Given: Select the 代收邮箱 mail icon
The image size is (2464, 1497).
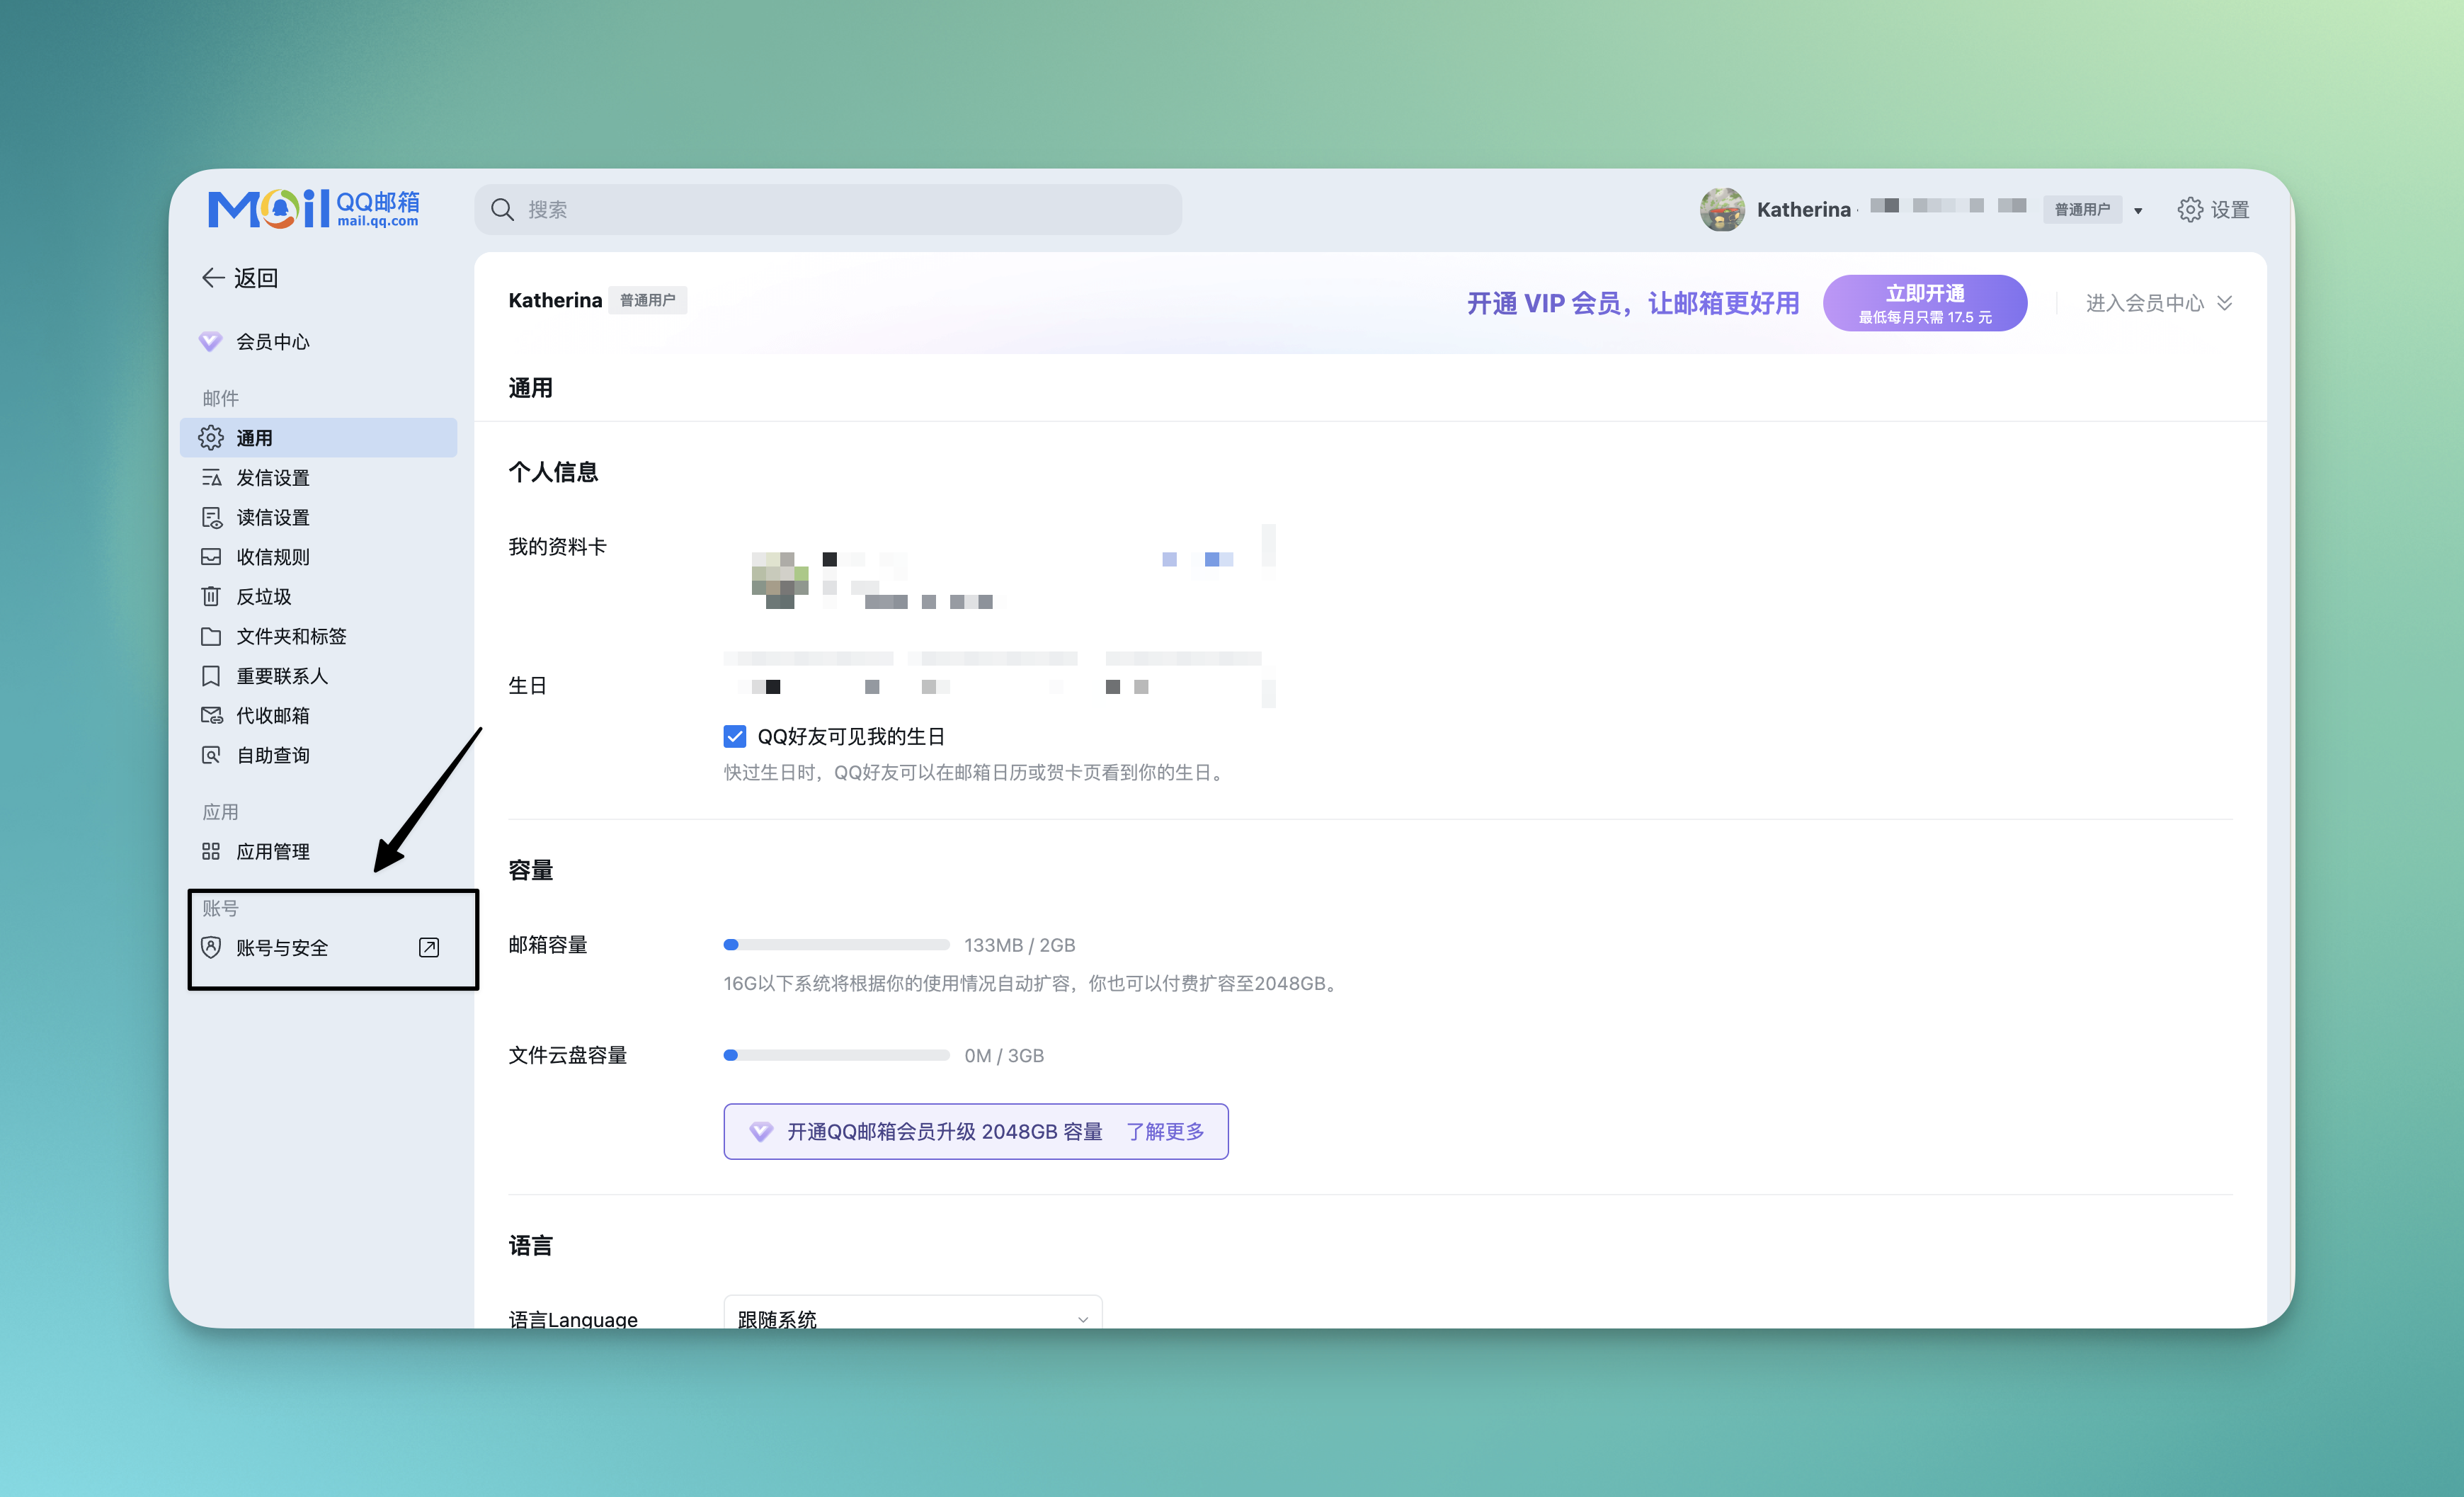Looking at the screenshot, I should [x=211, y=715].
